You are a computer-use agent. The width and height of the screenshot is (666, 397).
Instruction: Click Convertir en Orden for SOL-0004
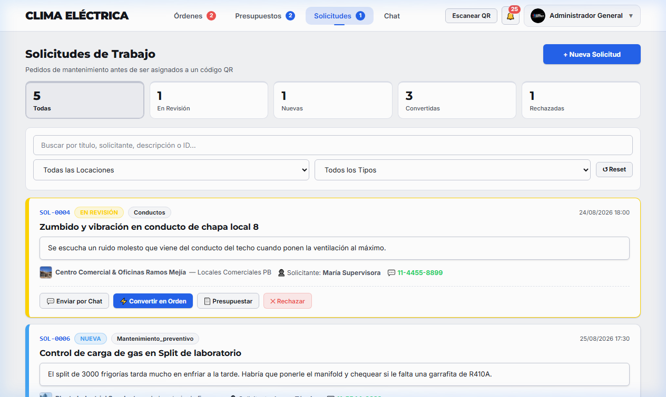click(153, 301)
